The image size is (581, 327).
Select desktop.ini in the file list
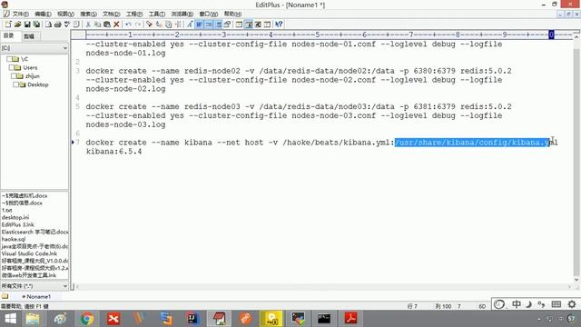pyautogui.click(x=15, y=217)
